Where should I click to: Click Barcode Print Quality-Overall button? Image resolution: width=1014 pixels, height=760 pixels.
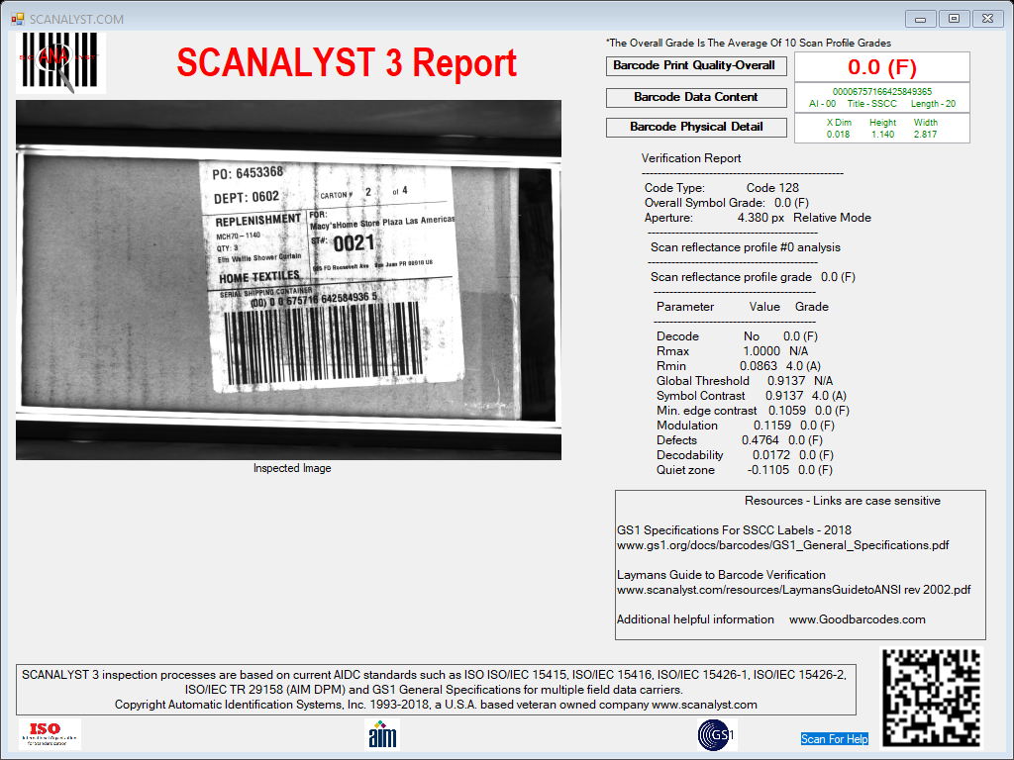[x=696, y=66]
